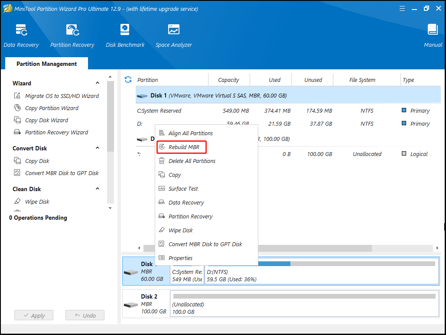Click the Copy Disk icon under Convert Disk
446x335 pixels.
17,161
